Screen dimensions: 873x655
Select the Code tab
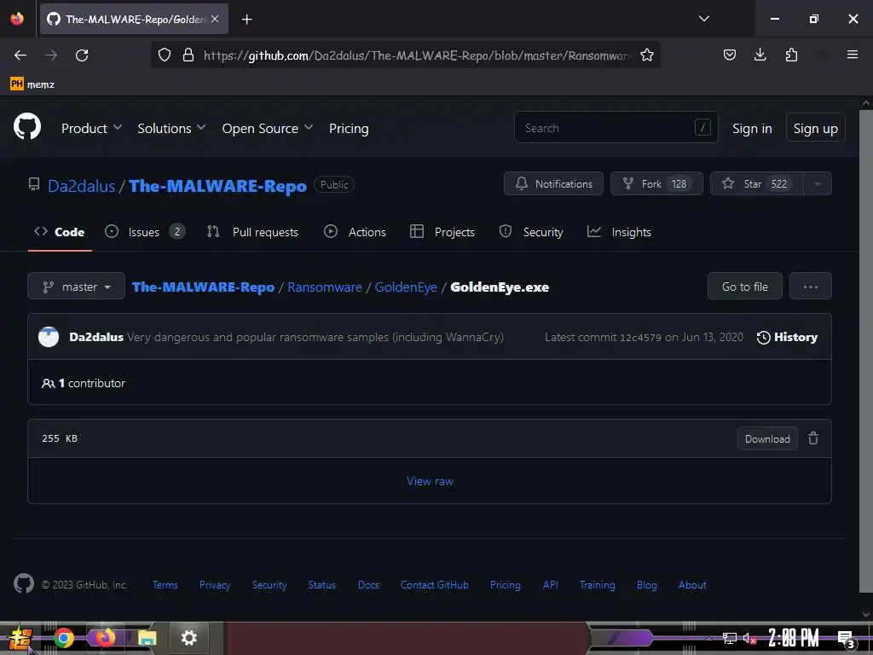pyautogui.click(x=60, y=232)
